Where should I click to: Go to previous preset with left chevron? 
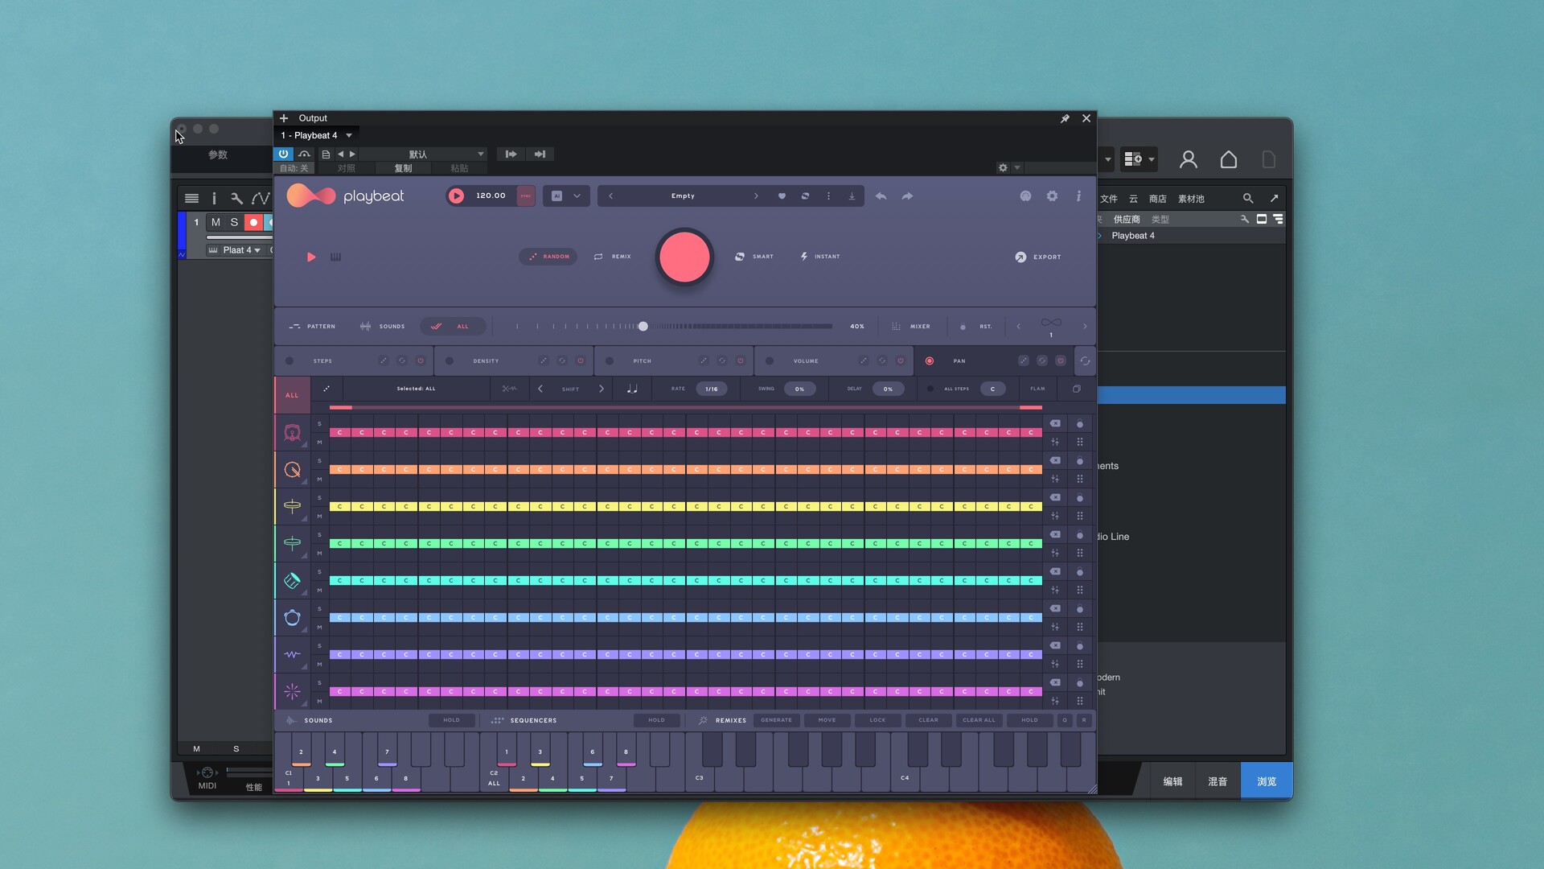(610, 196)
